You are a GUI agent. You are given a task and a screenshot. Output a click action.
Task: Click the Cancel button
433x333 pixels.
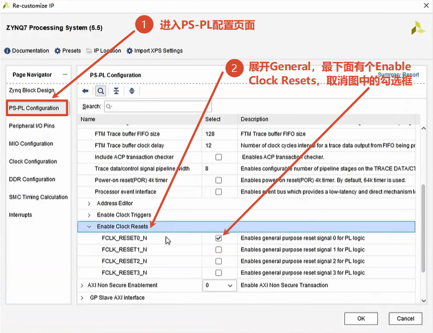point(405,318)
